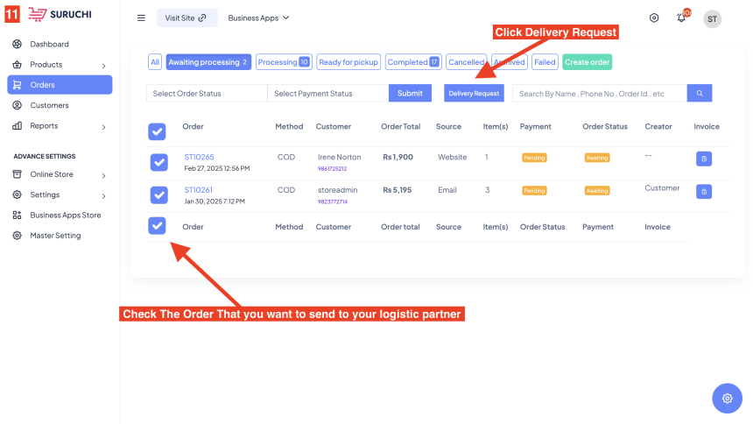753x424 pixels.
Task: Open the notifications bell icon
Action: coord(681,18)
